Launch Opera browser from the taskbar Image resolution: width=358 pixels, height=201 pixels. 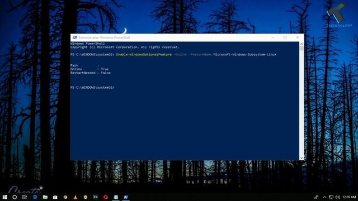[106, 197]
